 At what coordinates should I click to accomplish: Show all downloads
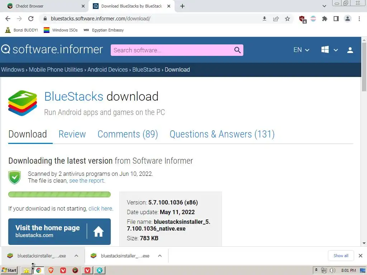(341, 256)
